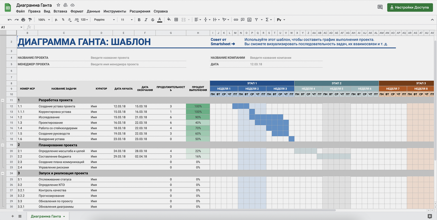Click the undo arrow in the toolbar

pyautogui.click(x=10, y=20)
